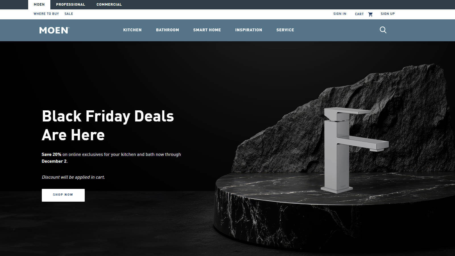This screenshot has width=455, height=256.
Task: Click the shopping cart icon
Action: pos(370,14)
